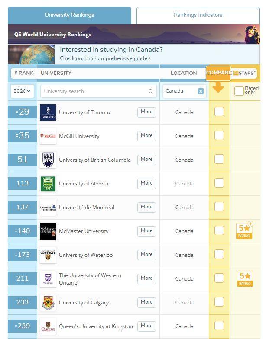Click the McMaster University black logo
Screen dimensions: 269x339
(48, 231)
